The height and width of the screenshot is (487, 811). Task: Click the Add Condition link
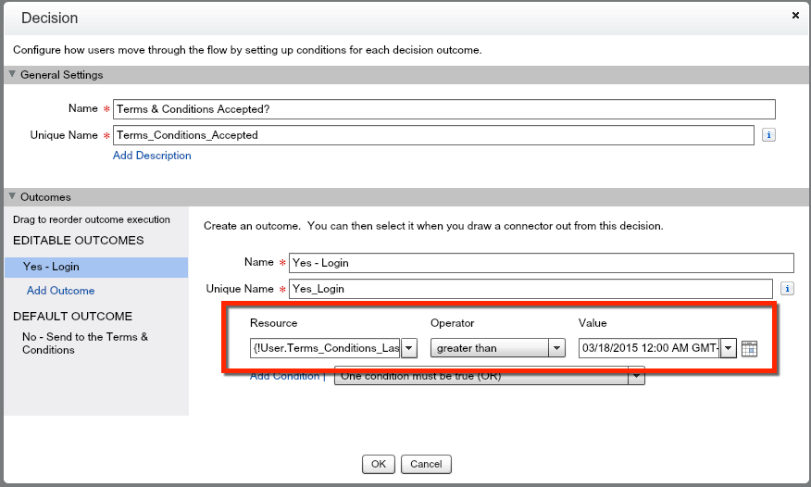pyautogui.click(x=284, y=376)
